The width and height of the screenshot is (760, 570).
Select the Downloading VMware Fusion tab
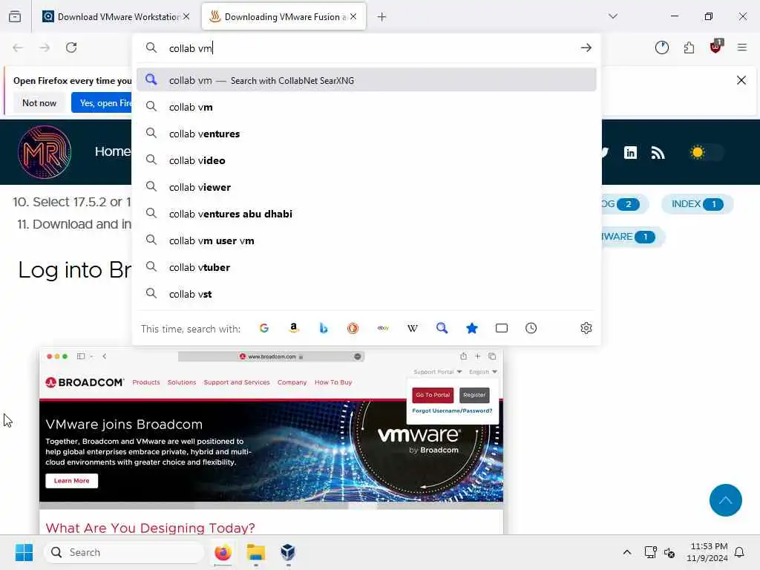[284, 17]
